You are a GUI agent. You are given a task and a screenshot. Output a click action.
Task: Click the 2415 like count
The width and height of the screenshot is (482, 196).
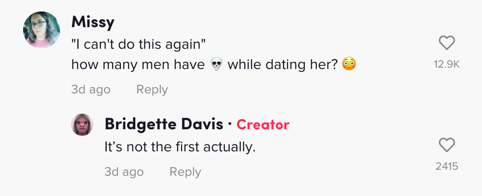[x=446, y=166]
